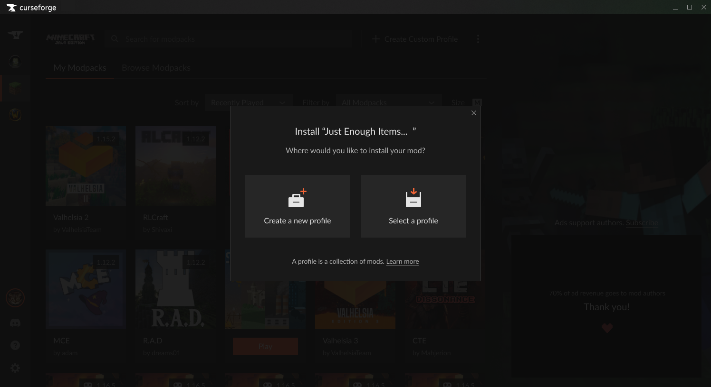711x387 pixels.
Task: Click Create Custom Profile
Action: (x=415, y=39)
